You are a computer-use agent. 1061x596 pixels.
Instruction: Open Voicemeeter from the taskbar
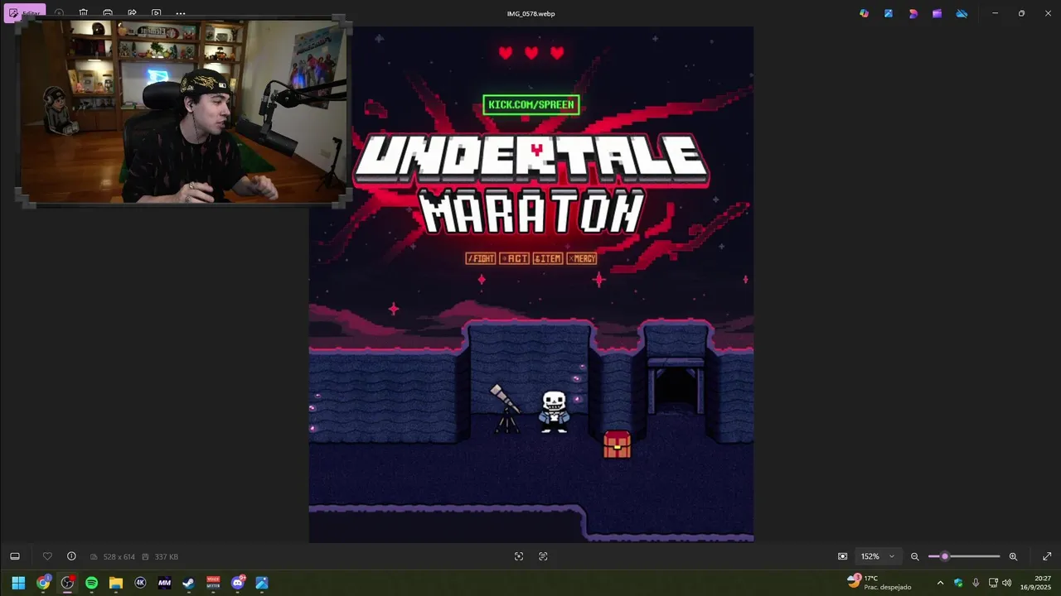(213, 583)
